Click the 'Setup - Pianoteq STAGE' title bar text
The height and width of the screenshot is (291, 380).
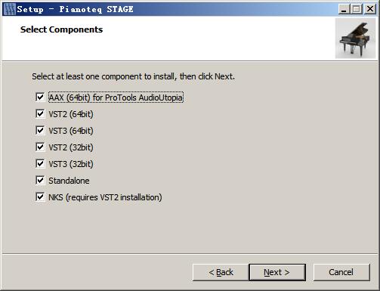[x=75, y=9]
